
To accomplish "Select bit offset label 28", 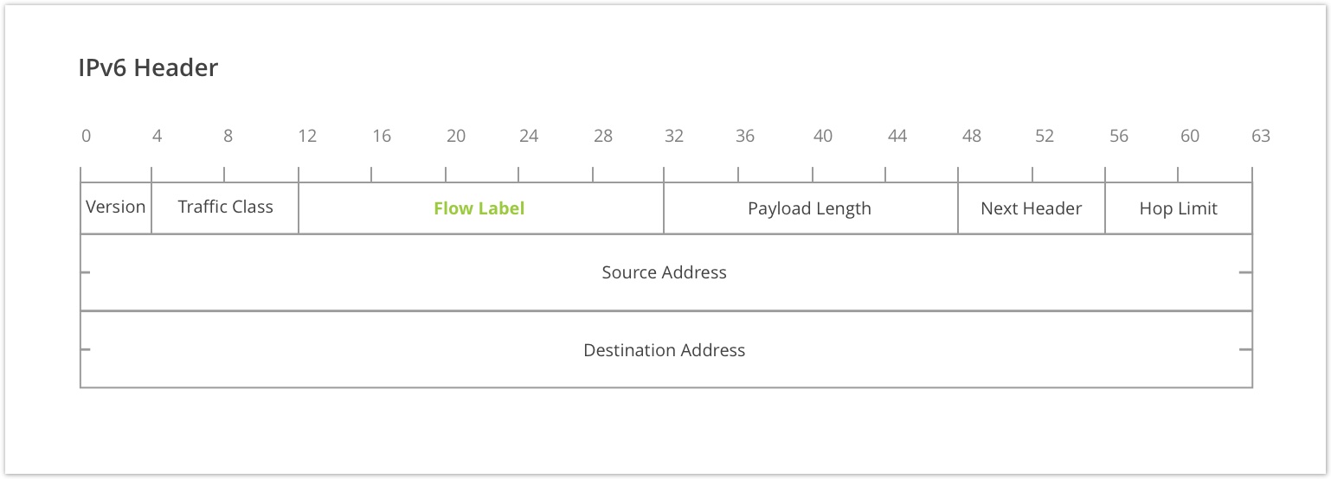I will point(603,136).
